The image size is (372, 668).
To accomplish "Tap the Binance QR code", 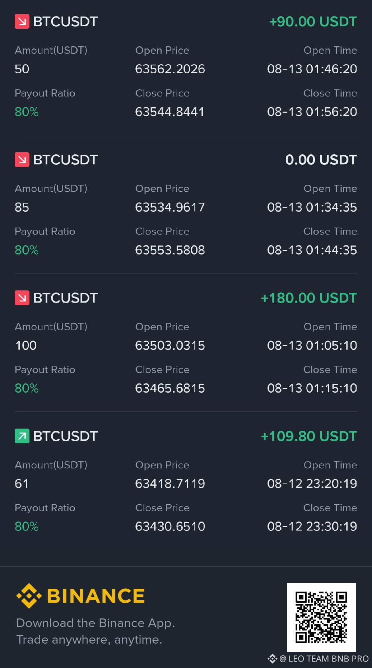I will tap(321, 617).
